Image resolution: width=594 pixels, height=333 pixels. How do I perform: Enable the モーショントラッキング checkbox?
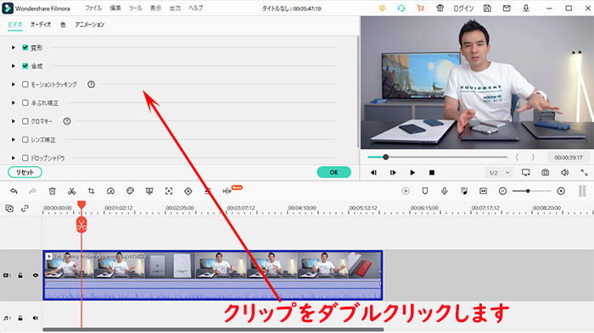point(25,85)
